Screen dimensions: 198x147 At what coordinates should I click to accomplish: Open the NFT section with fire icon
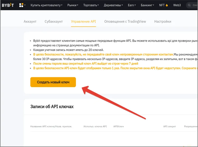point(163,5)
